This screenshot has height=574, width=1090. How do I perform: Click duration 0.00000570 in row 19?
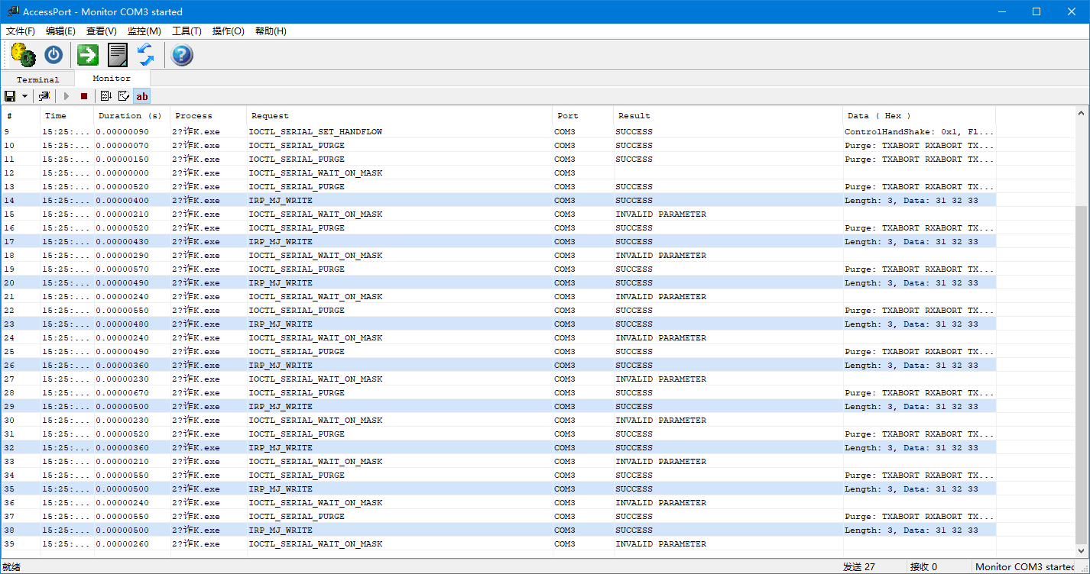click(x=122, y=269)
